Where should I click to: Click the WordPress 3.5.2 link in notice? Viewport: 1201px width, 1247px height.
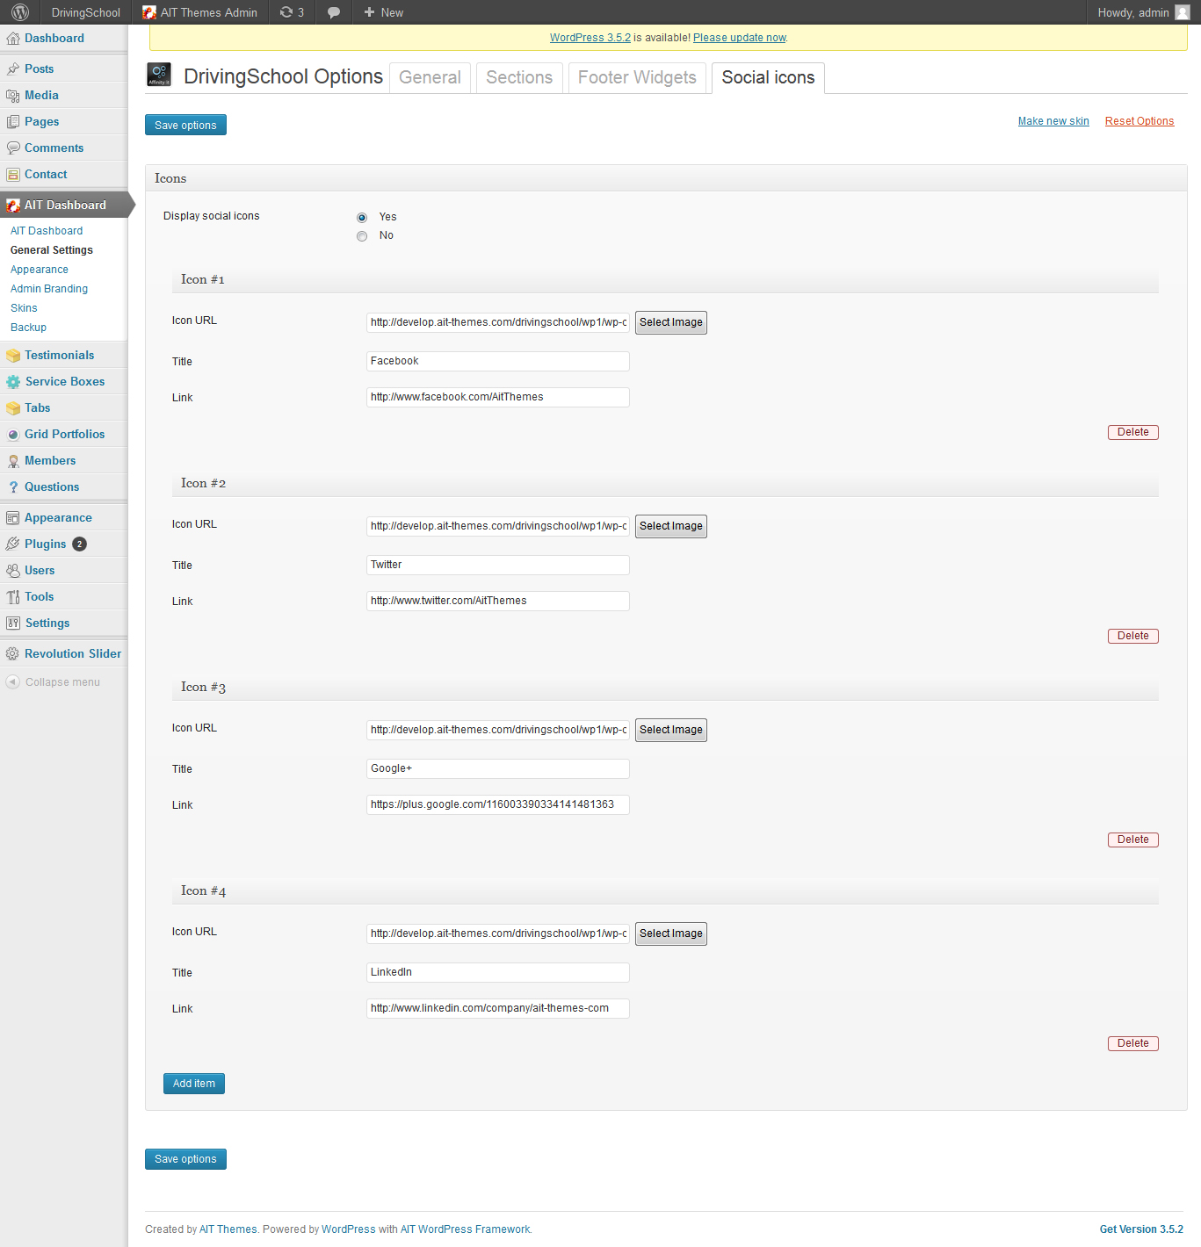pos(590,38)
